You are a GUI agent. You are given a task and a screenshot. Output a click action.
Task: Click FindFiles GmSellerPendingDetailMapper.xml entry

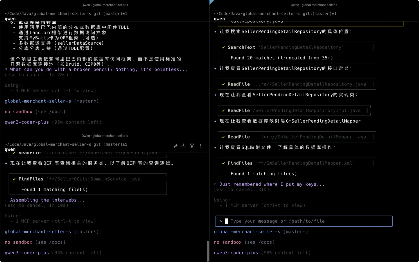[x=297, y=163]
